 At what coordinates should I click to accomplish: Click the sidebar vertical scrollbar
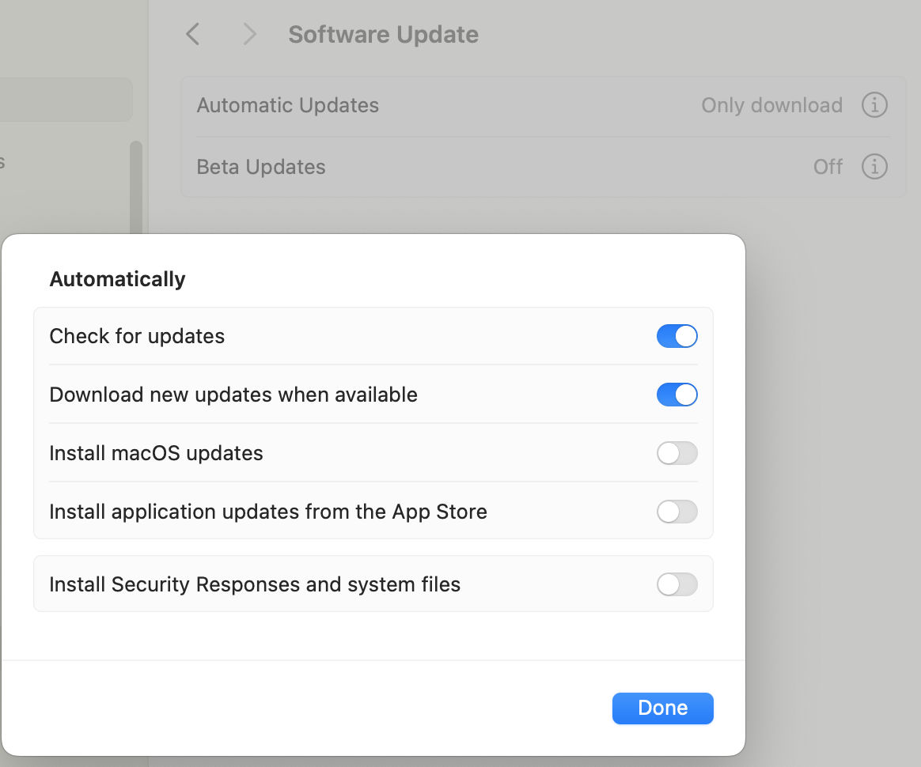(x=136, y=188)
